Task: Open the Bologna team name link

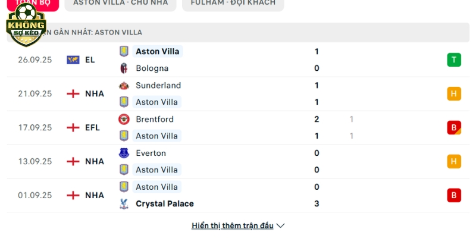Action: (x=152, y=68)
